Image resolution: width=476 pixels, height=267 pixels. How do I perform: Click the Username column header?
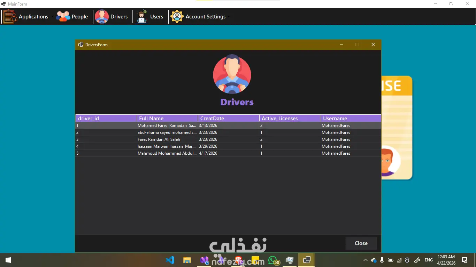[x=351, y=119]
